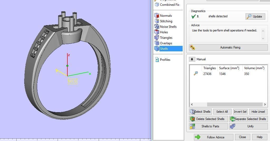The width and height of the screenshot is (270, 141).
Task: Click the Unify button
Action: pos(248,126)
